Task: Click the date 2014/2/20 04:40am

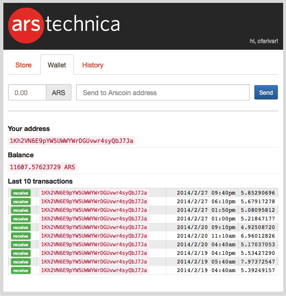Action: [x=206, y=244]
